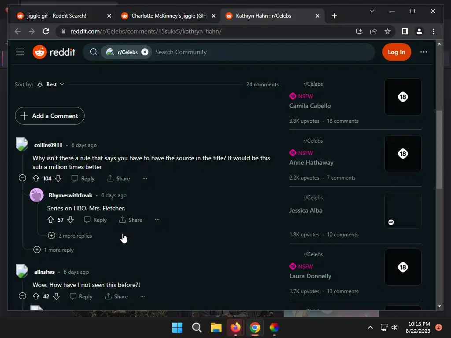
Task: Go forward in browser history
Action: 32,31
